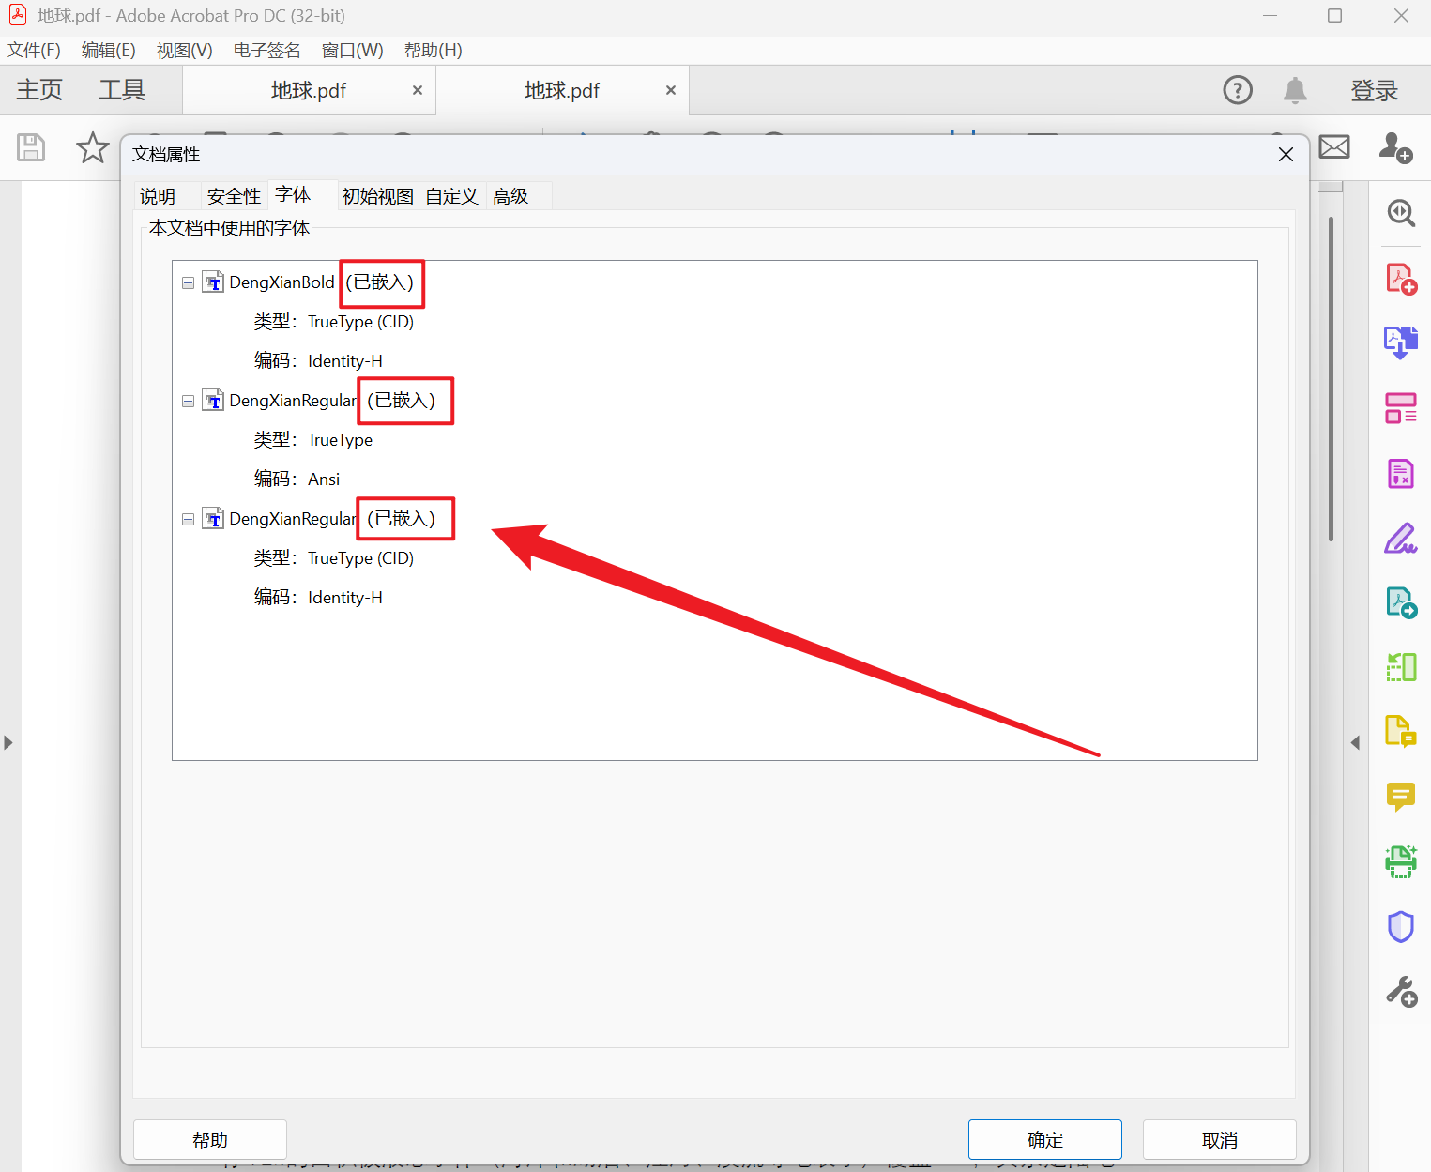Open the 文件 menu
Image resolution: width=1431 pixels, height=1172 pixels.
pyautogui.click(x=33, y=50)
